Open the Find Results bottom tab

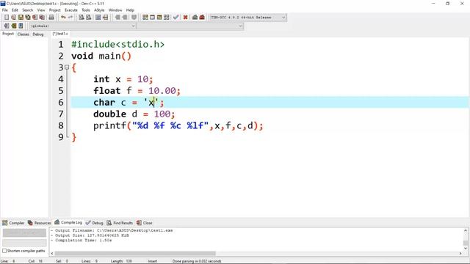point(120,223)
